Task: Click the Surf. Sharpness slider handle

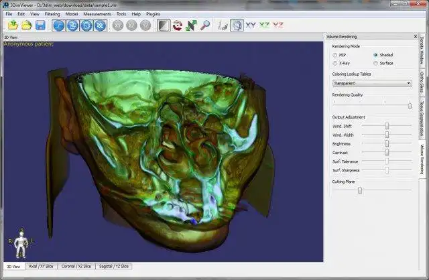Action: [x=387, y=169]
